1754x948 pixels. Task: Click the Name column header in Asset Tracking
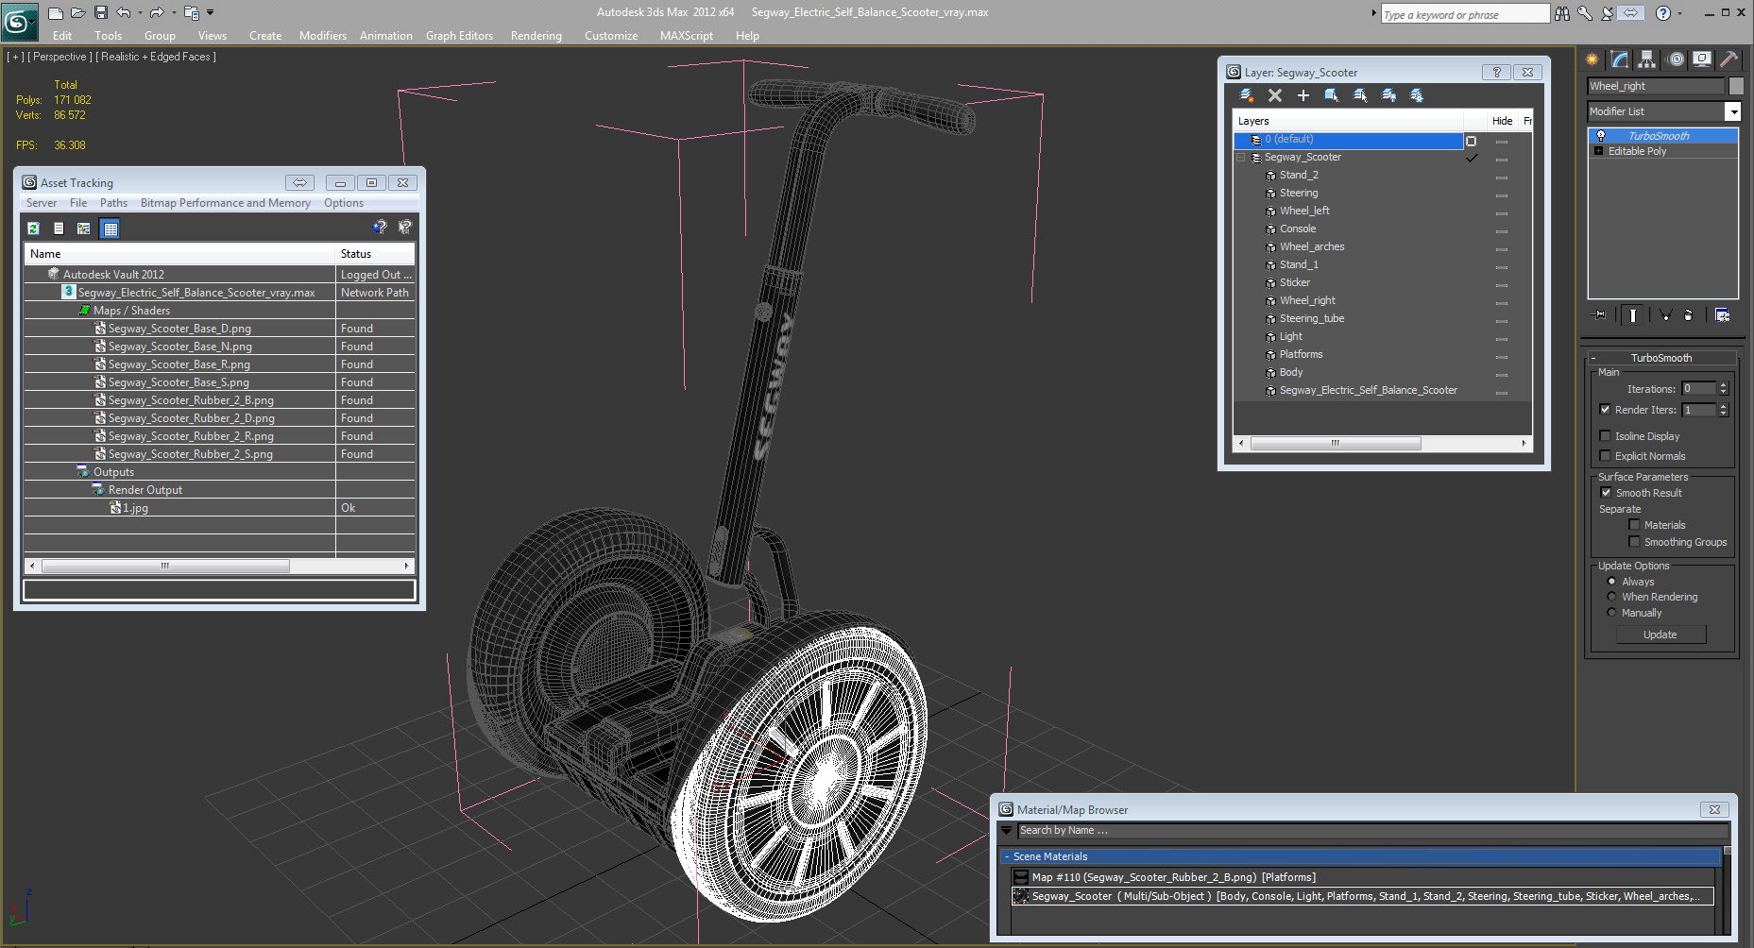point(179,254)
